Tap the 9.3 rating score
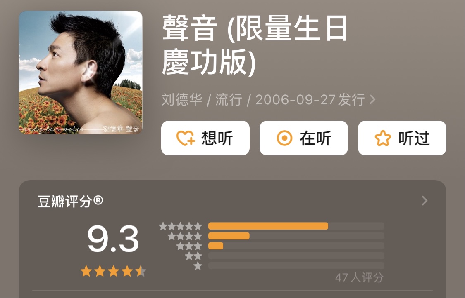This screenshot has width=465, height=298. (113, 239)
